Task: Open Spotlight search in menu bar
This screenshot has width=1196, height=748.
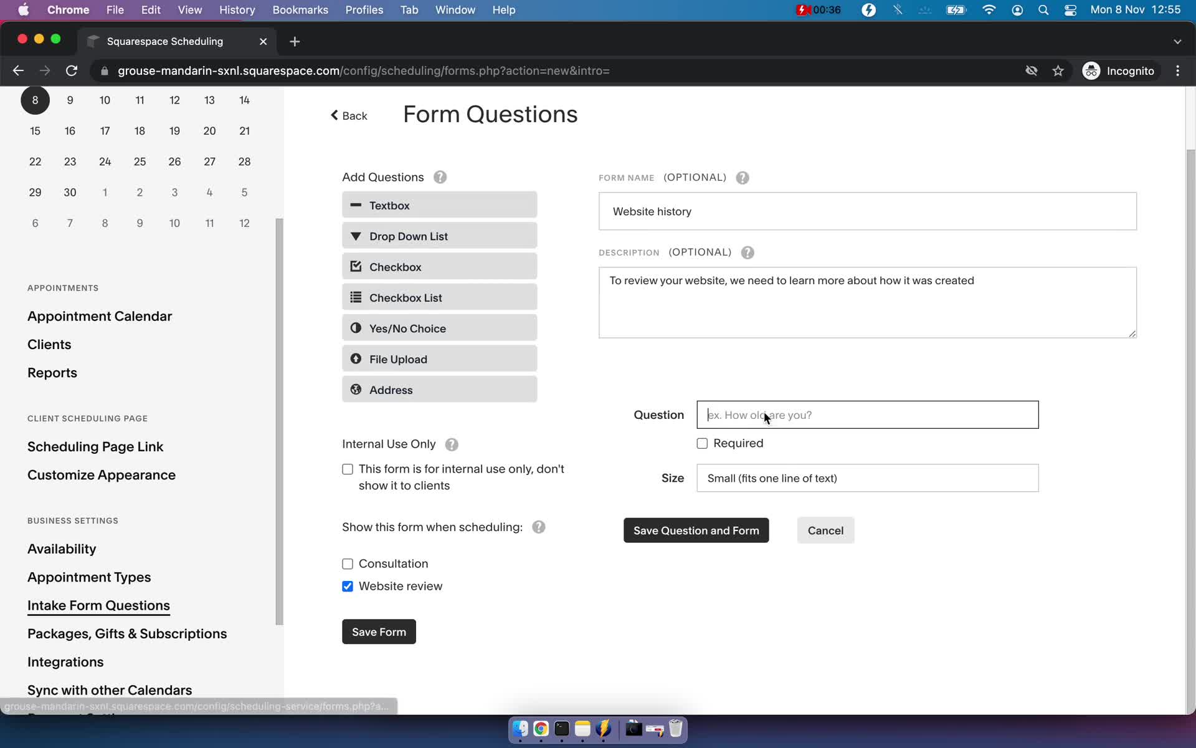Action: click(x=1043, y=10)
